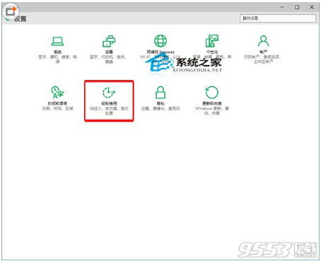Open the 时间和语言 (Time & language) icon
Screen dimensions: 321x261
[57, 93]
